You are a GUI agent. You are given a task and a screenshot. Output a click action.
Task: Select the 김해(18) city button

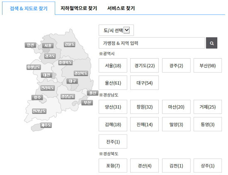click(x=113, y=124)
